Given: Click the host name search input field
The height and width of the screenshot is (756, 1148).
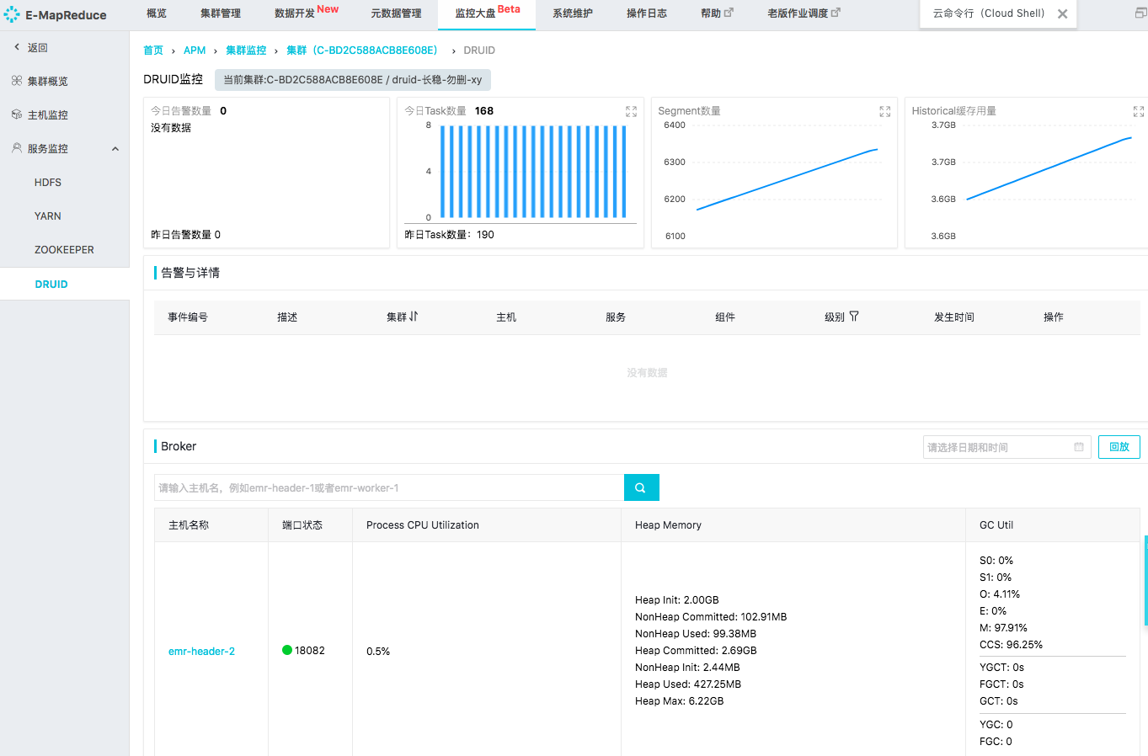Looking at the screenshot, I should (389, 487).
